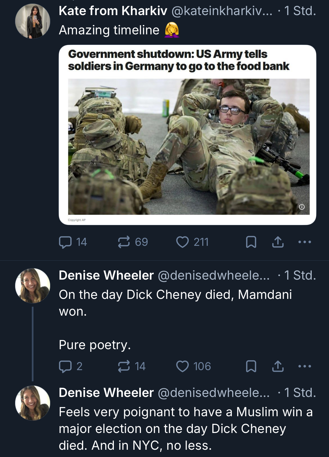Open Kate from Kharkiv display name link
This screenshot has width=329, height=457.
(113, 11)
